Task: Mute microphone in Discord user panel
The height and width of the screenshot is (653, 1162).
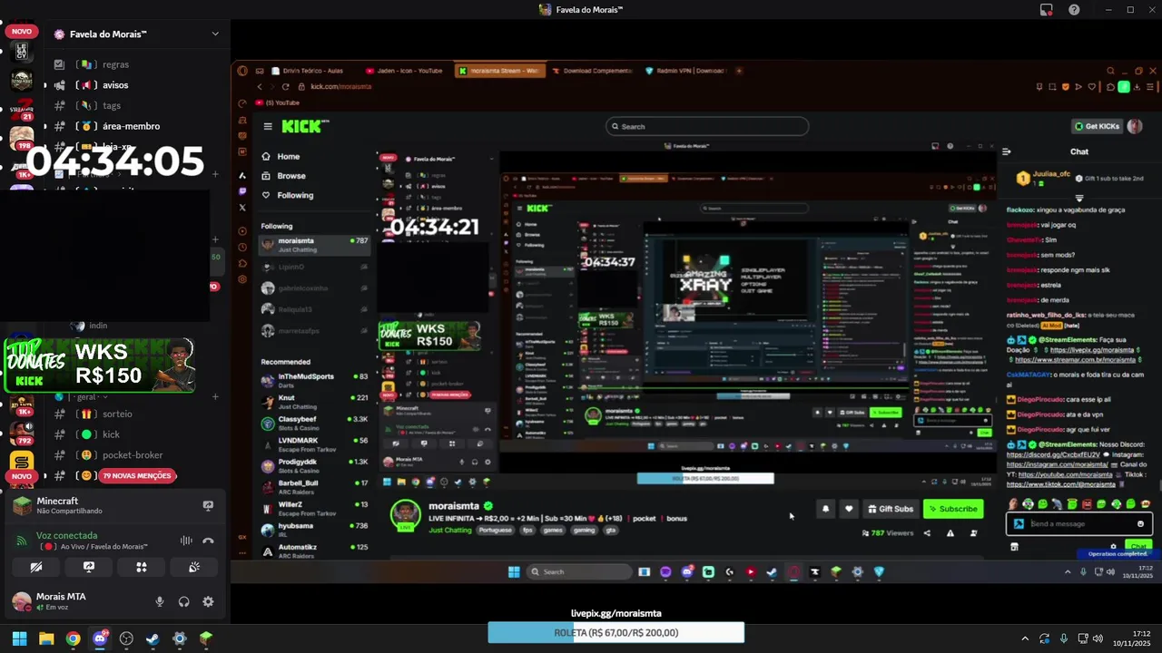Action: pos(160,601)
